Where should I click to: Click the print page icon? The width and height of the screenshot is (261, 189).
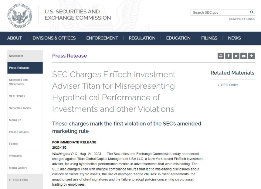221,56
